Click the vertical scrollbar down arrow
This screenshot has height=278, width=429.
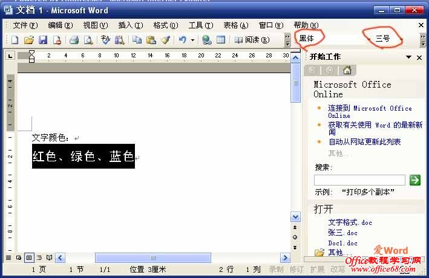(x=295, y=217)
